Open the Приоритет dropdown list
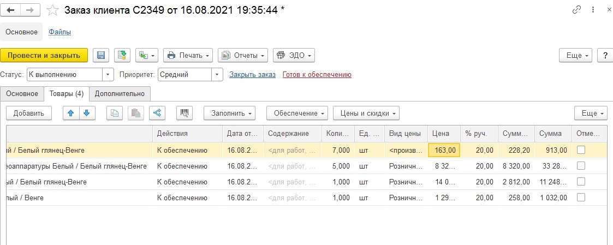613x245 pixels. pos(218,74)
